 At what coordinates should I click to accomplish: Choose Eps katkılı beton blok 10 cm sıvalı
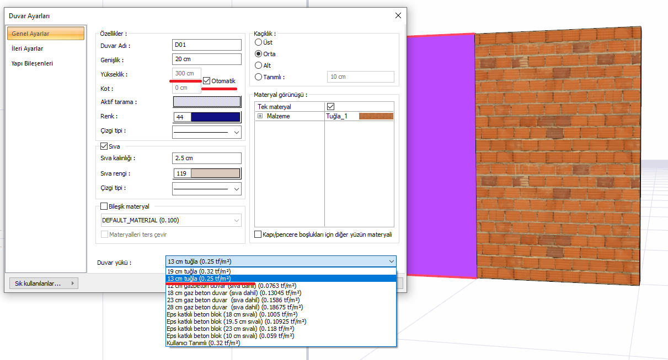coord(281,336)
